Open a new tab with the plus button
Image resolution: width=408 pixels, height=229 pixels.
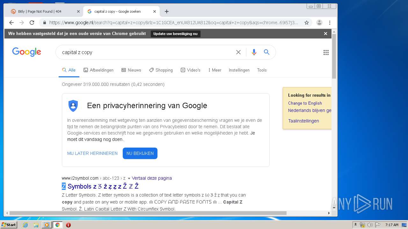(167, 11)
